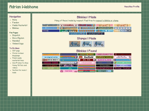Viewport: 149px width, 111px height.
Task: Click the I am cringe but I am free blinkie
Action: (x=51, y=57)
